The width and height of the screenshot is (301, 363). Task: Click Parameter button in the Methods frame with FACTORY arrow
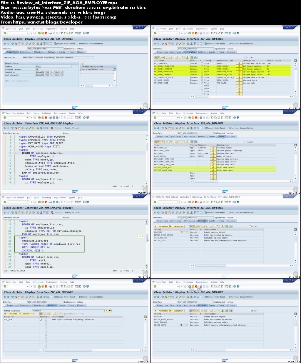[162, 226]
